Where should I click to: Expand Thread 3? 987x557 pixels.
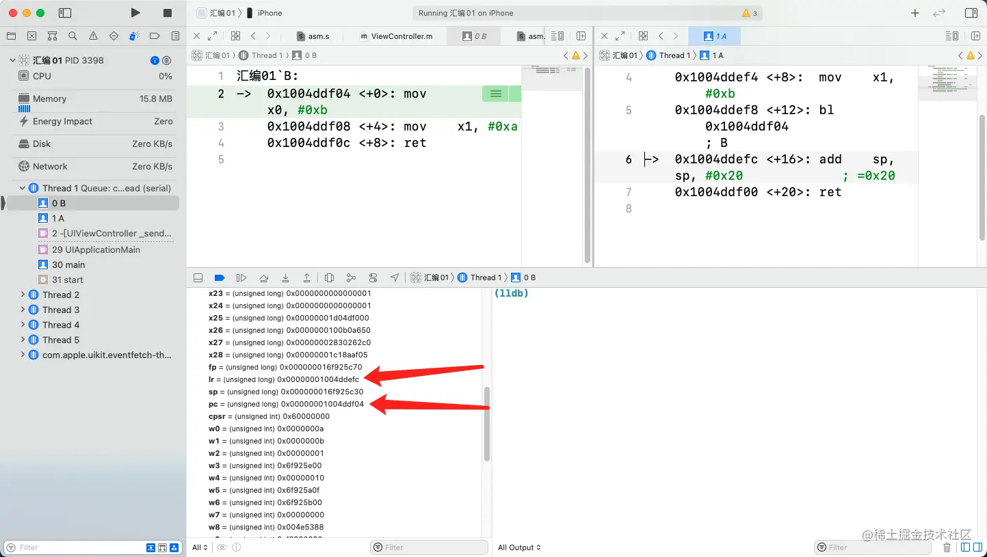point(23,310)
